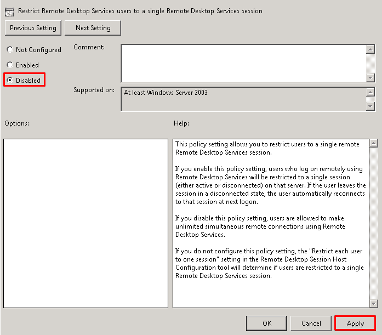This screenshot has width=382, height=335.
Task: Apply the policy setting
Action: click(x=355, y=323)
